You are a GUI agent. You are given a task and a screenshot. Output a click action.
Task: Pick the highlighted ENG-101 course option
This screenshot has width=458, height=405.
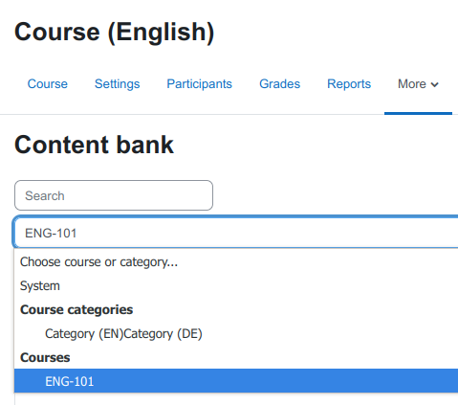tap(236, 381)
